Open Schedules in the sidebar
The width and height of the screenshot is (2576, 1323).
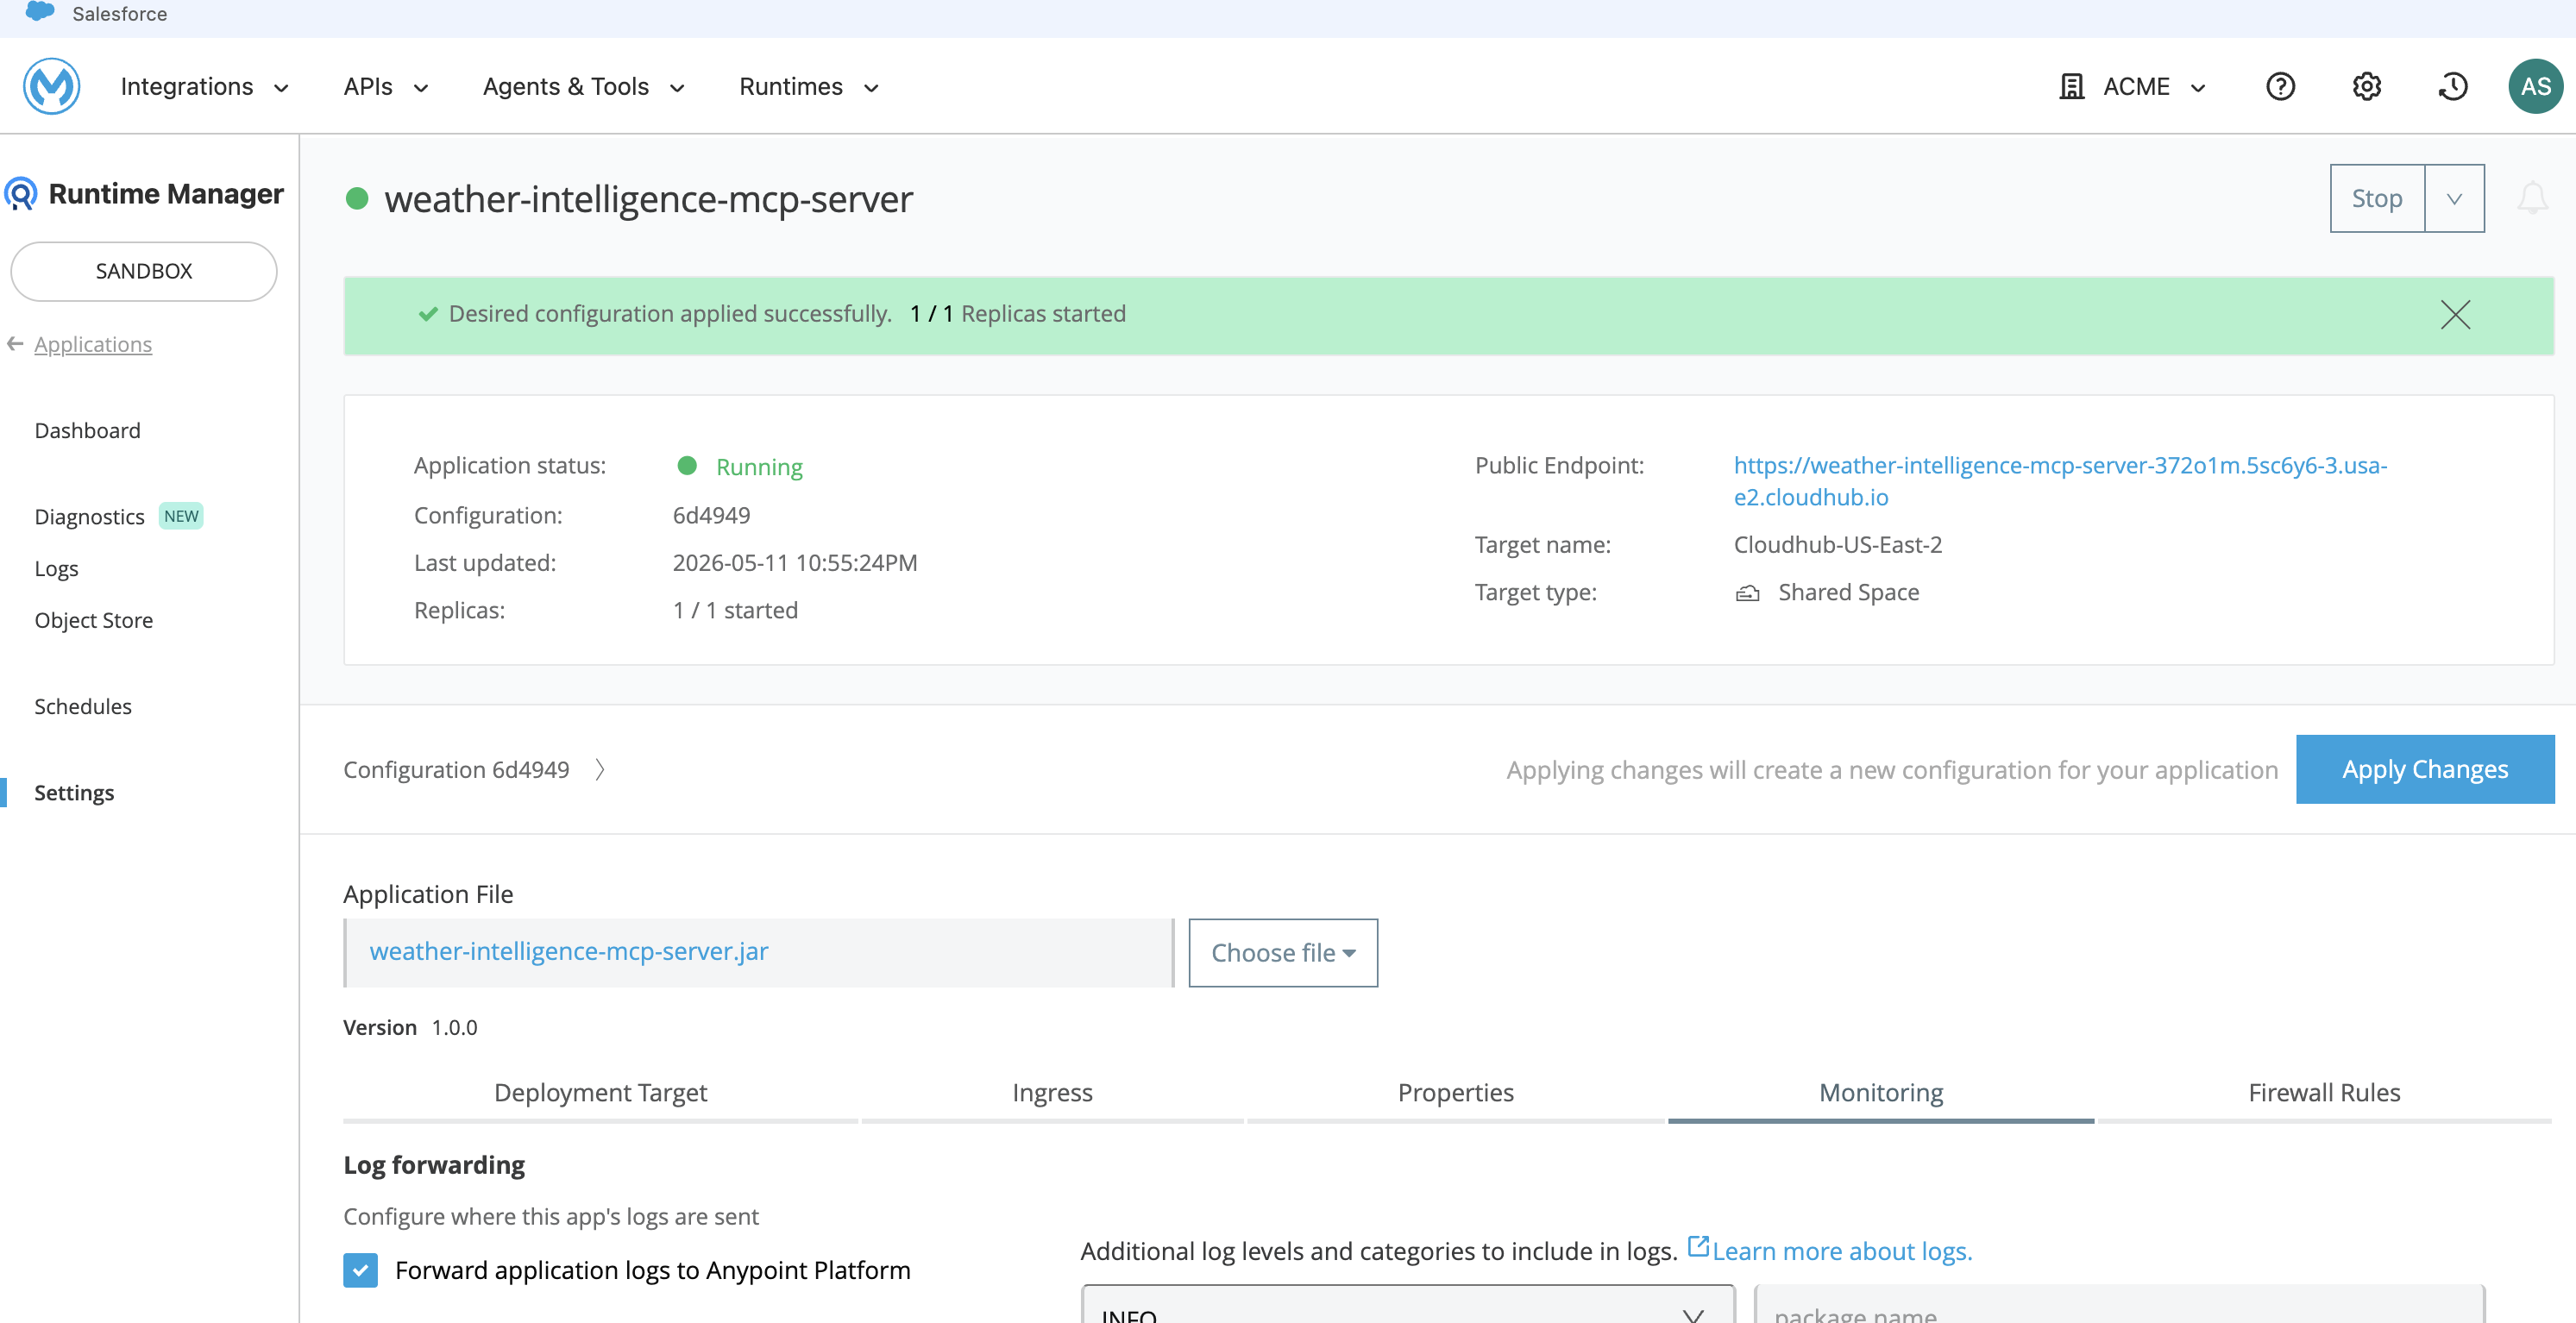point(82,707)
